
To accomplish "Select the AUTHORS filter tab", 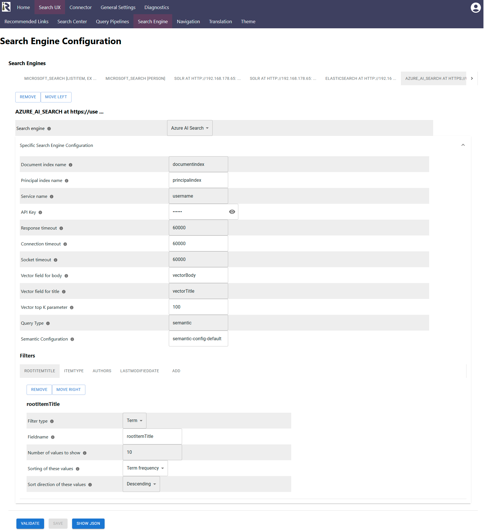I will pyautogui.click(x=102, y=371).
